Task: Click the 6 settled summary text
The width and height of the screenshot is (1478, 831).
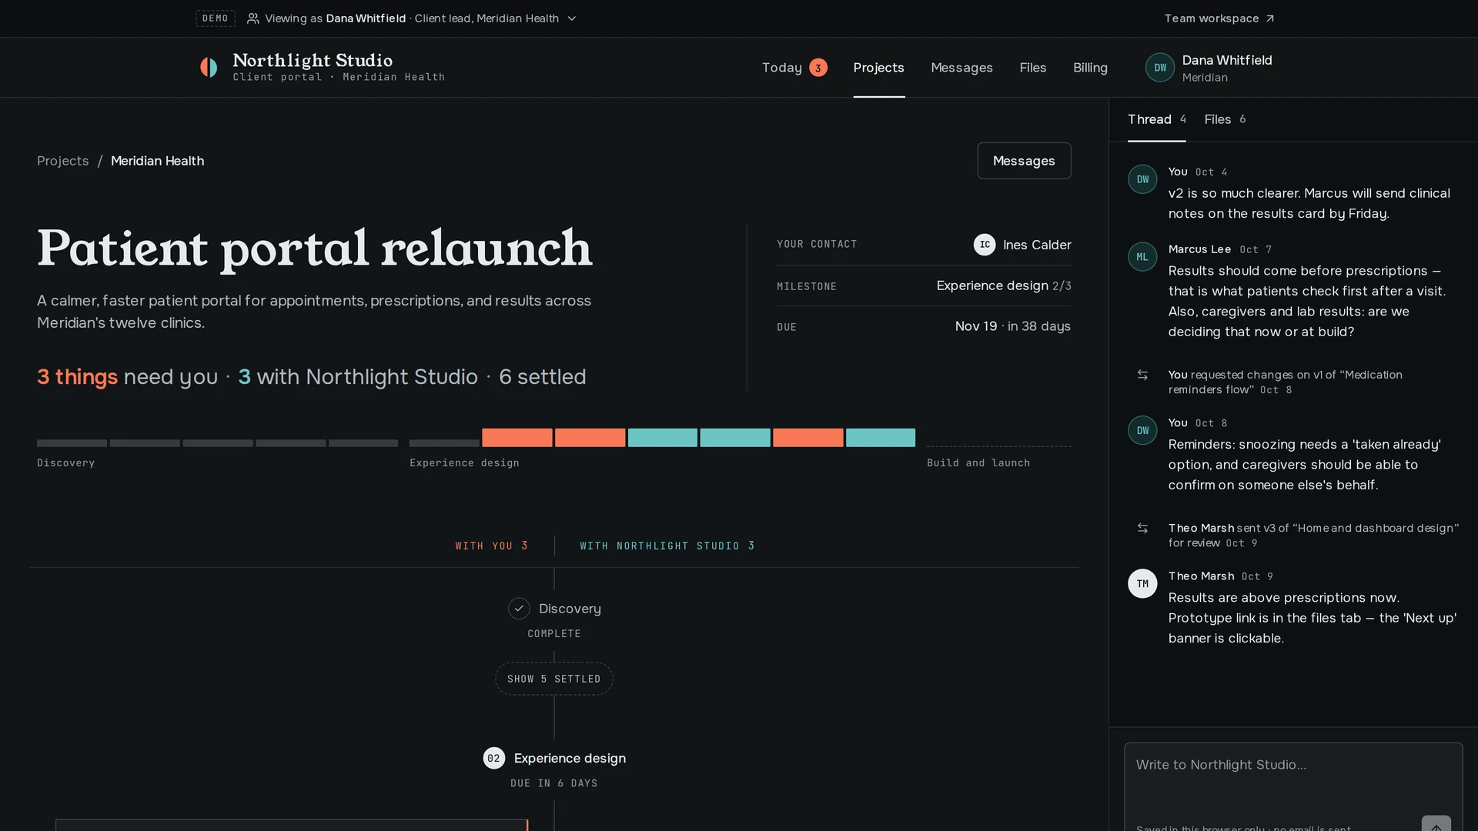Action: pos(542,377)
